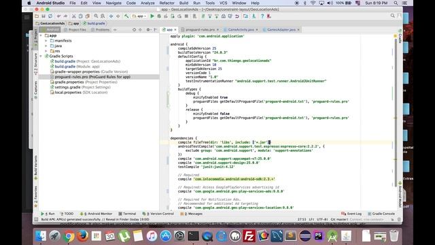The width and height of the screenshot is (435, 245).
Task: Click the green Run app button
Action: [x=152, y=16]
